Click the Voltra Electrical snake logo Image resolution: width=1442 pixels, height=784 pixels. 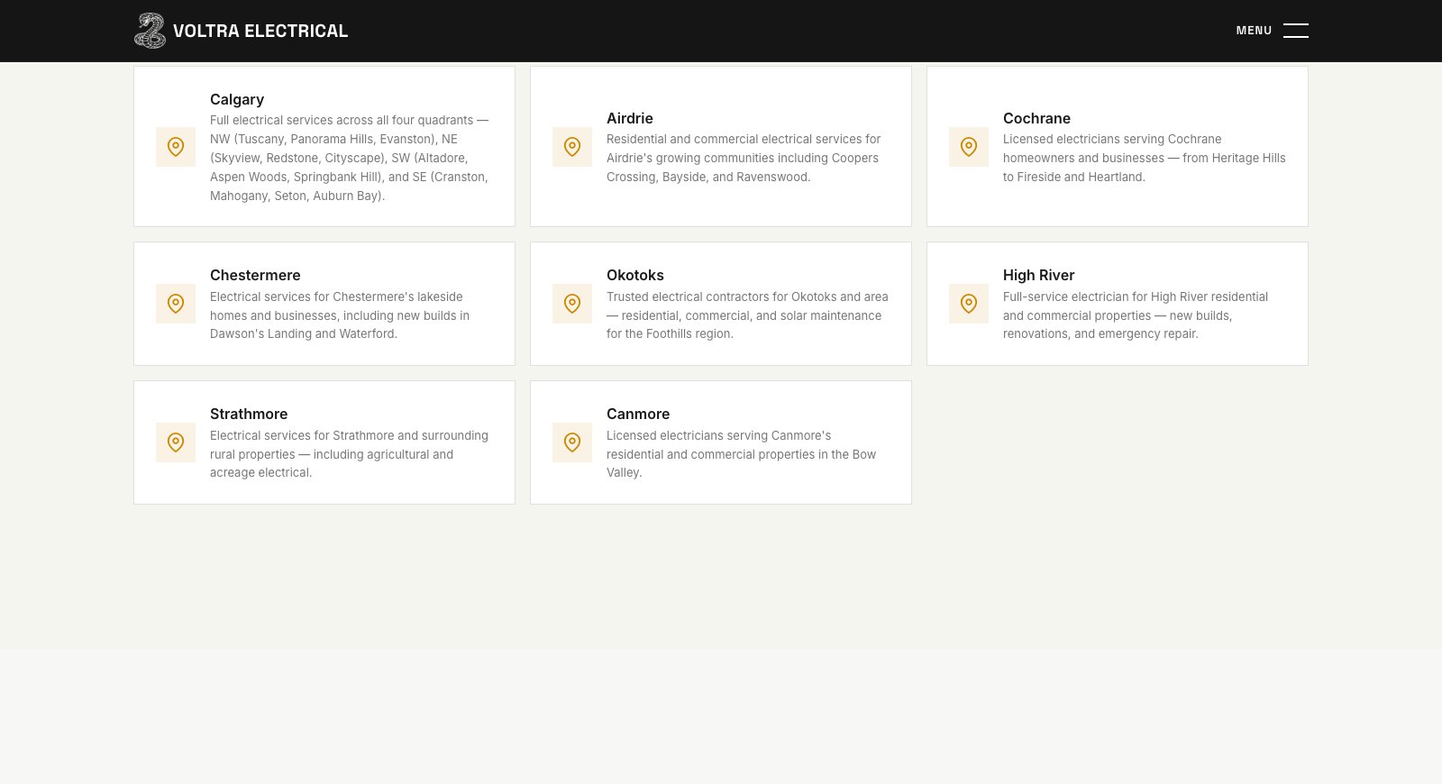coord(150,31)
